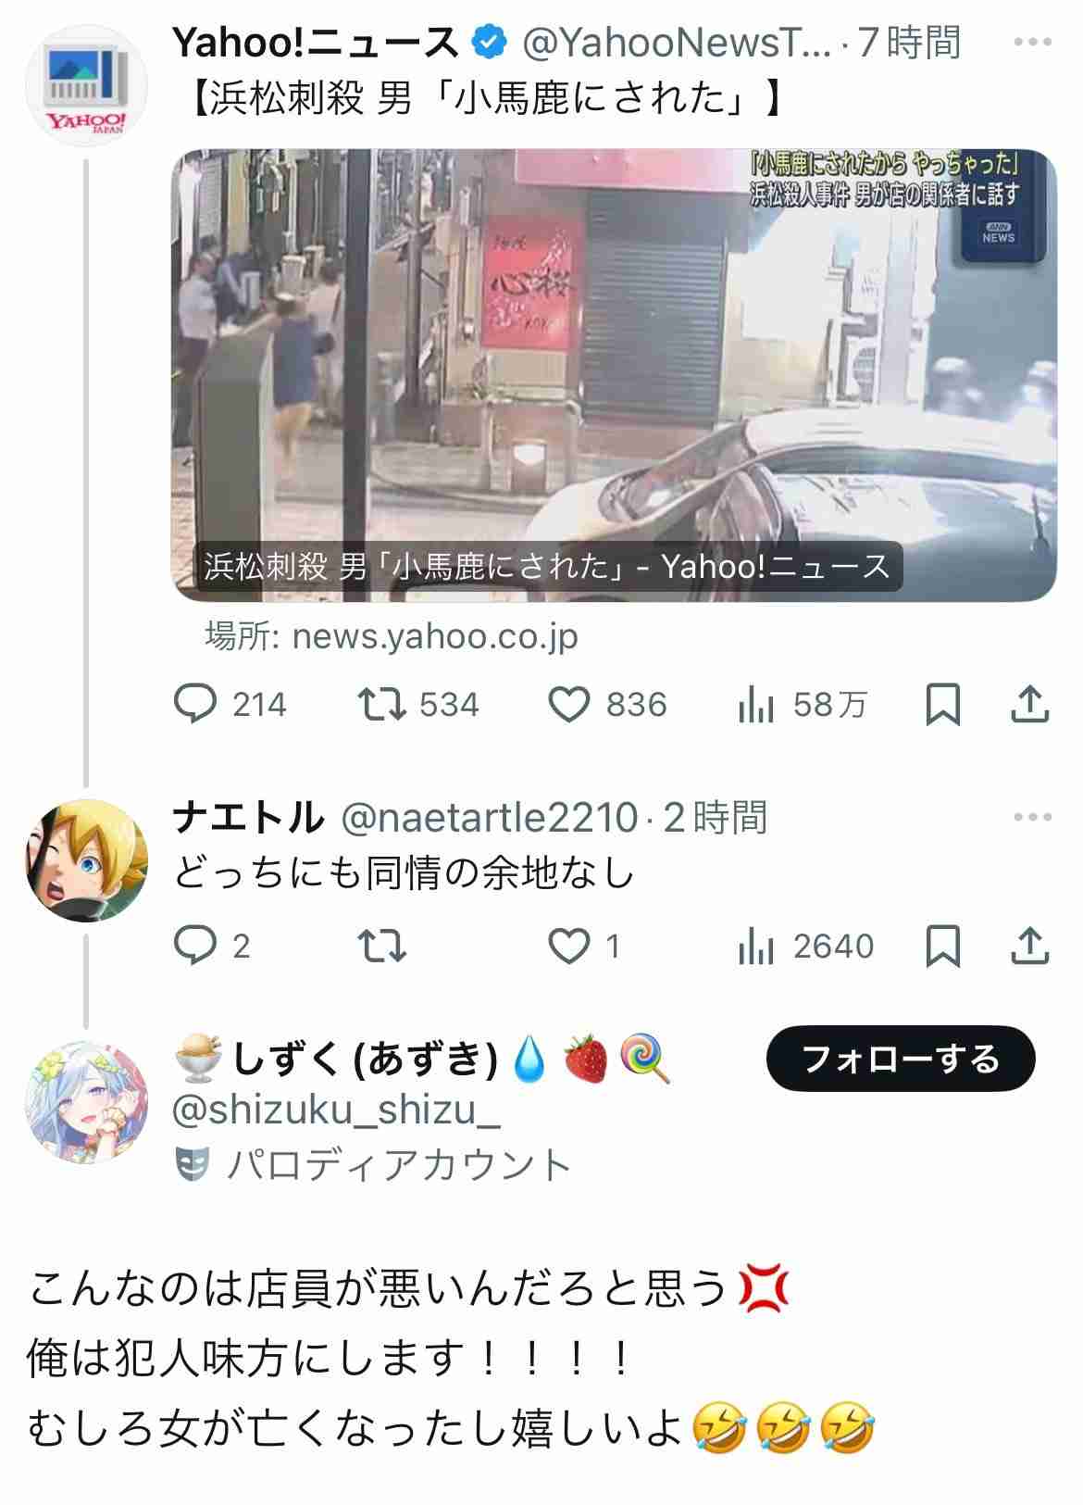Open the news.yahoo.co.jp article link
This screenshot has height=1505, width=1083.
392,636
